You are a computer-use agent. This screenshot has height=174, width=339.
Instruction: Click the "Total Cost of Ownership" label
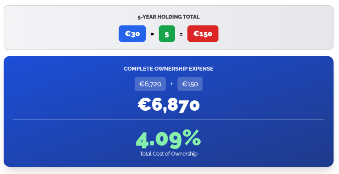pyautogui.click(x=169, y=154)
